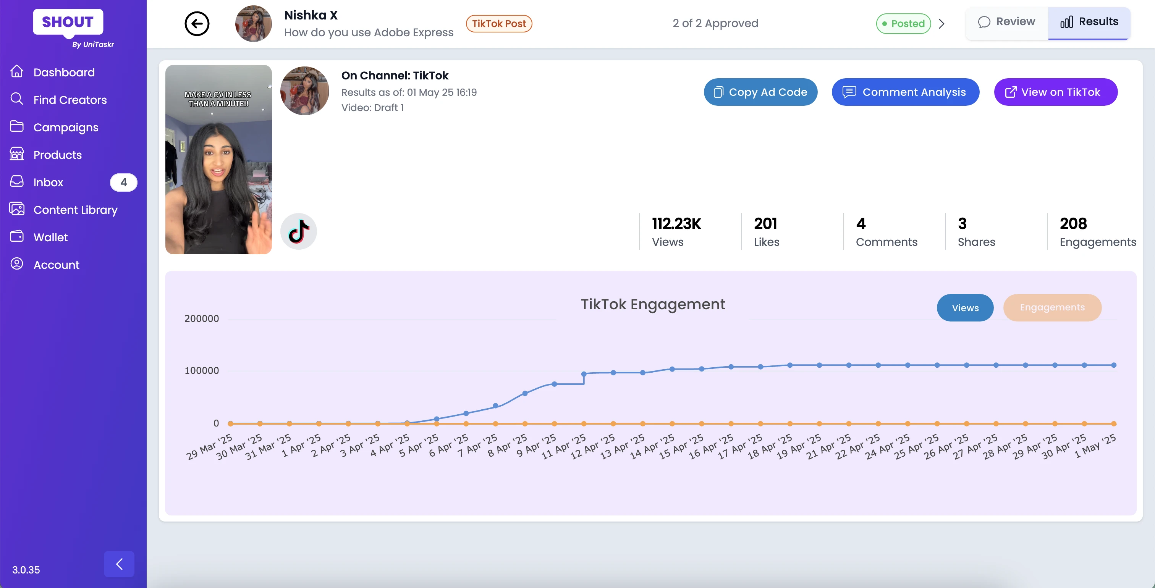Toggle the Engagements chart series

point(1052,307)
